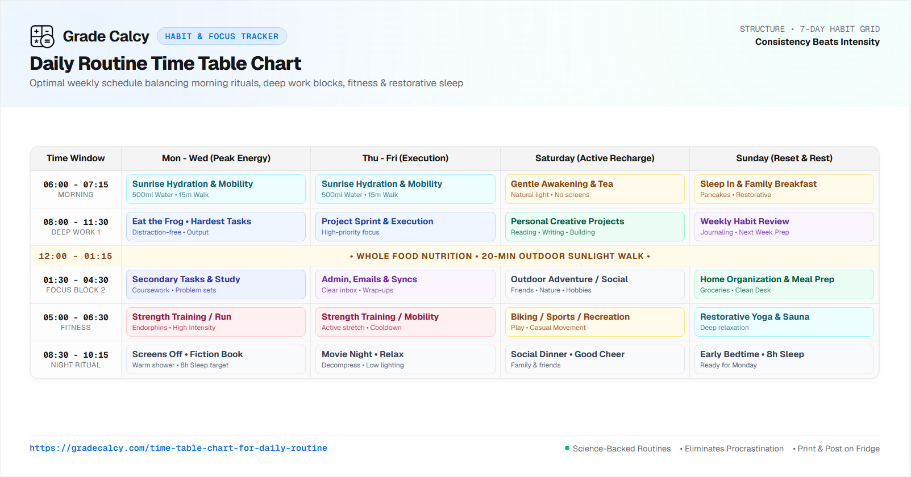Viewport: 911px width, 477px height.
Task: Click the Print & Post on Fridge text
Action: coord(838,449)
